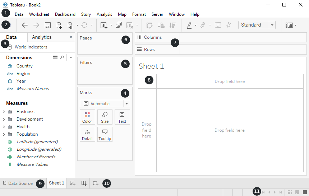
Task: Click the Run Update refresh icon
Action: click(x=84, y=25)
